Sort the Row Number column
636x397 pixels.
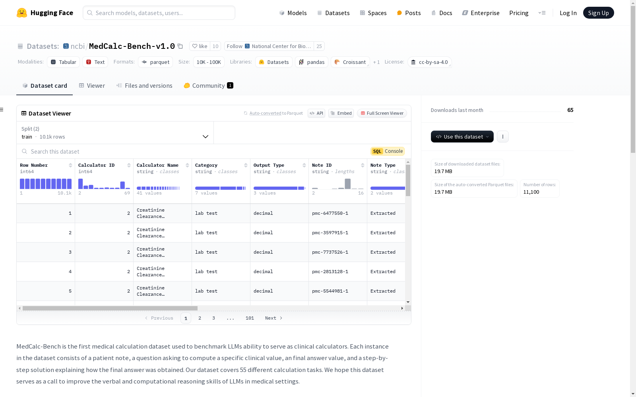coord(70,165)
